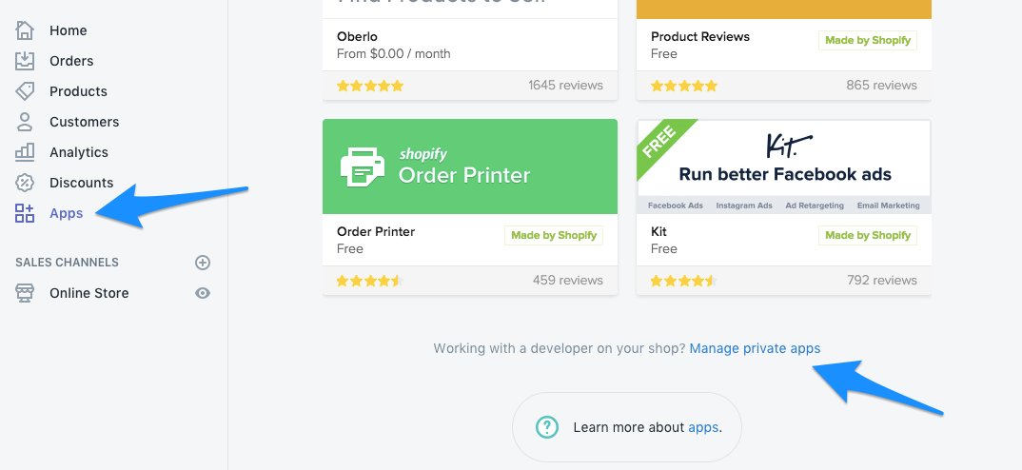Open Online Store sales channel

click(89, 293)
